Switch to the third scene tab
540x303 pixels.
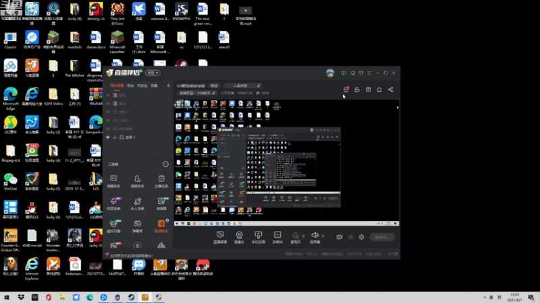(142, 86)
